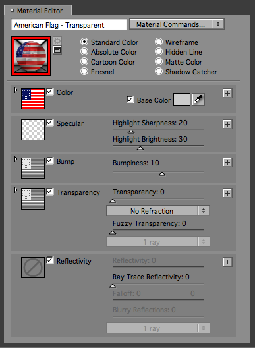This screenshot has height=348, width=255.
Task: Click the American flag Color texture thumbnail
Action: 33,99
